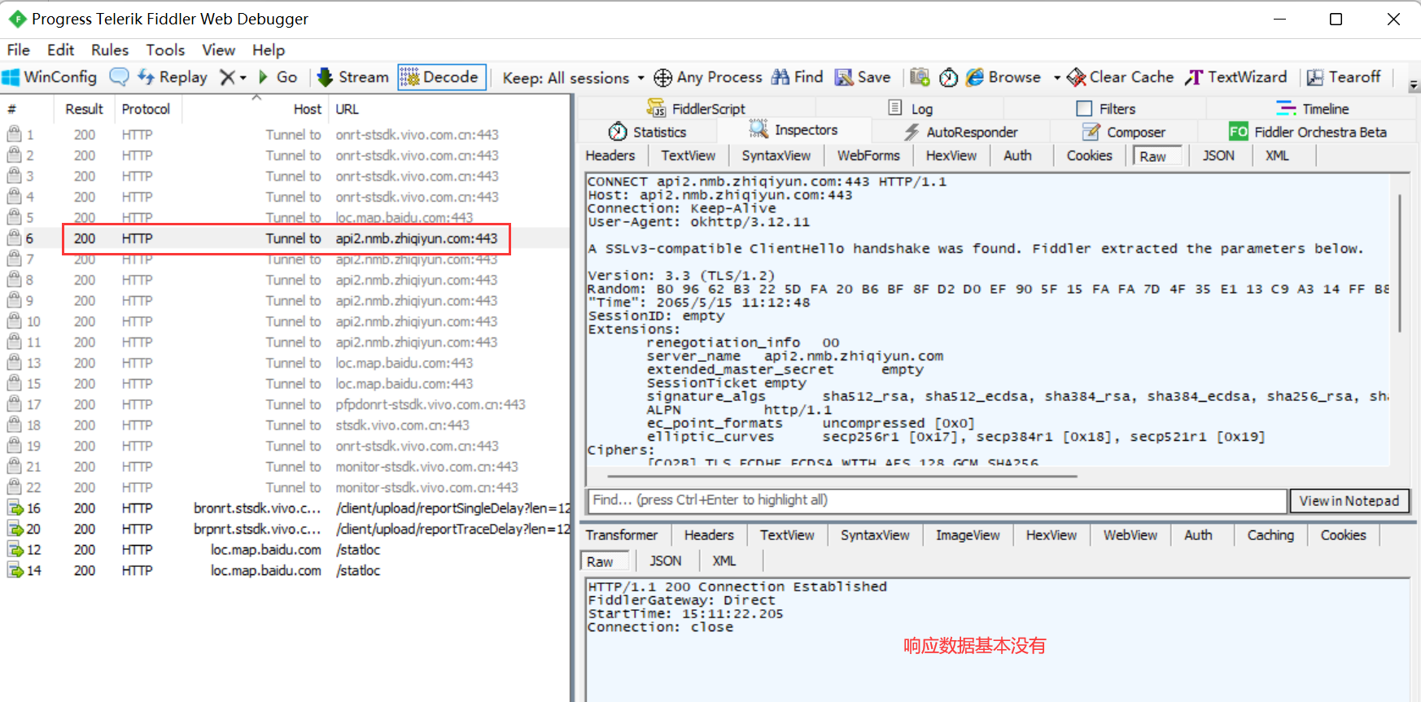Image resolution: width=1421 pixels, height=702 pixels.
Task: Replay the selected session
Action: click(x=173, y=77)
